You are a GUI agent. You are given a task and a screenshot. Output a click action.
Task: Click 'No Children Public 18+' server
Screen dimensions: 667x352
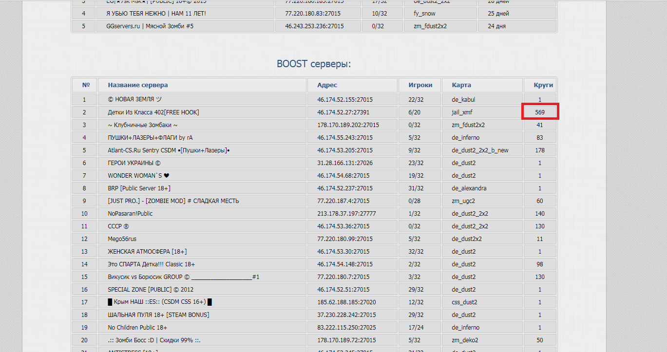137,327
